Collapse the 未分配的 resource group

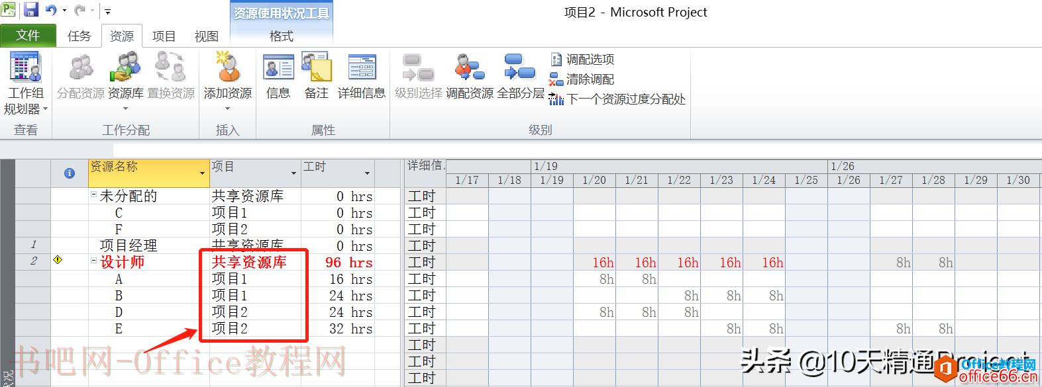pos(93,195)
